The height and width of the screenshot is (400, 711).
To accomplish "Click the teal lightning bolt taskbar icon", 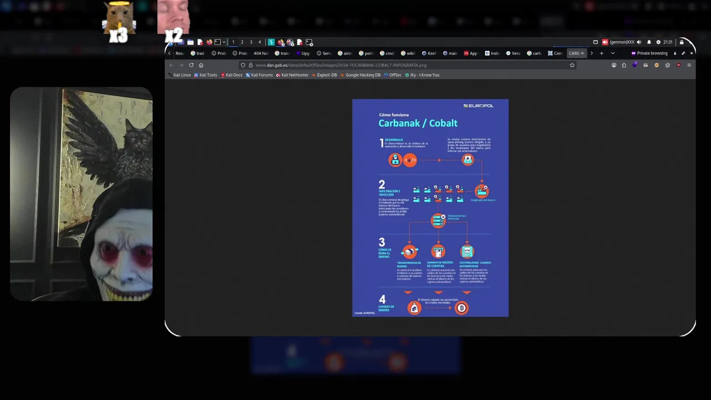I will 271,42.
